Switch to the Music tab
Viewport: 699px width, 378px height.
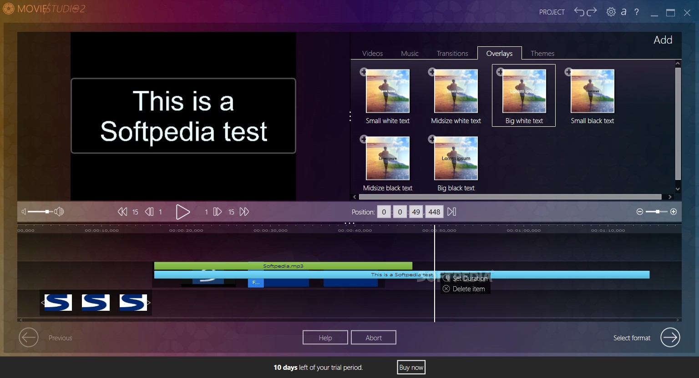pos(410,53)
